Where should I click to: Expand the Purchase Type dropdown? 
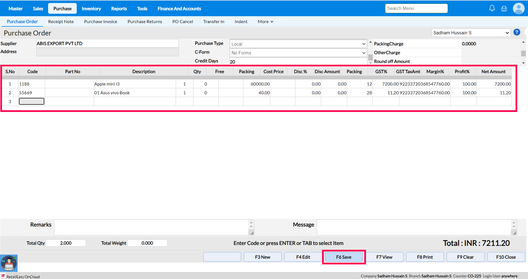[298, 44]
